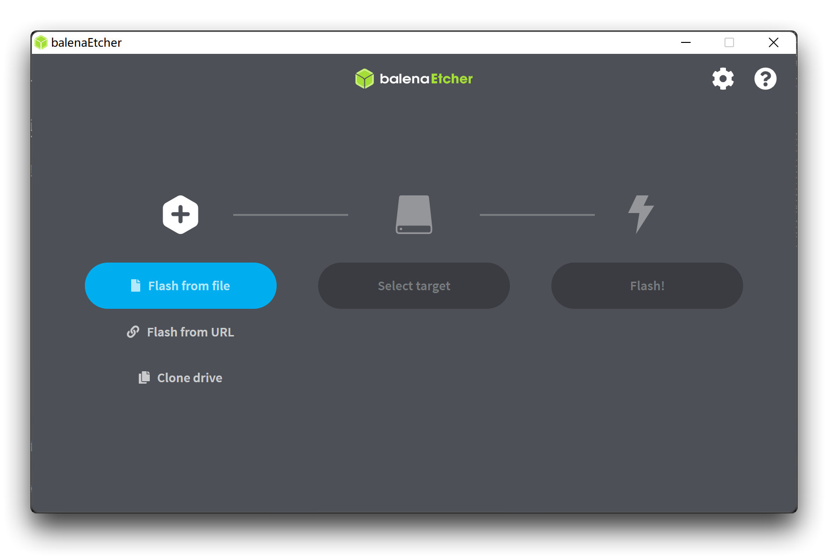The width and height of the screenshot is (828, 559).
Task: Open help with the question mark icon
Action: pos(765,79)
